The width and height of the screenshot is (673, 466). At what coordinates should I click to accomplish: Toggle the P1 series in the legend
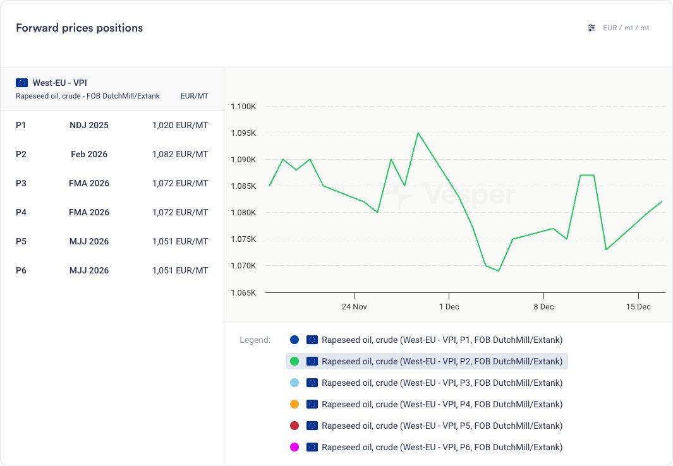point(441,340)
